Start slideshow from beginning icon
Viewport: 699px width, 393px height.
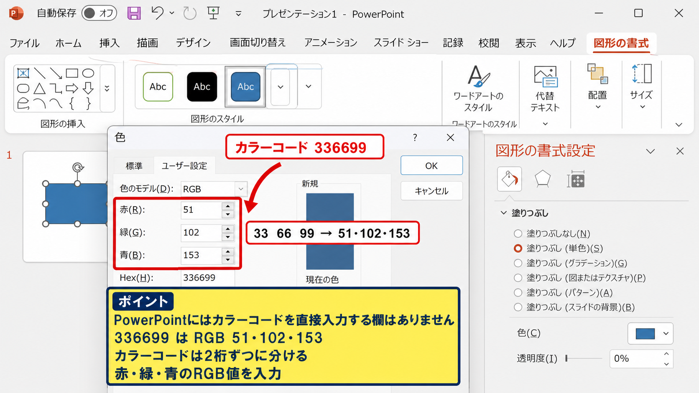(x=214, y=13)
